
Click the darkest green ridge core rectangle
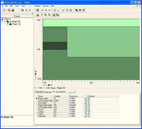point(55,46)
